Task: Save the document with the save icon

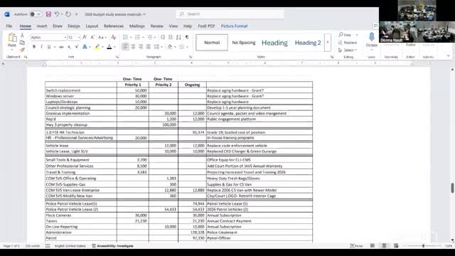Action: pyautogui.click(x=48, y=14)
